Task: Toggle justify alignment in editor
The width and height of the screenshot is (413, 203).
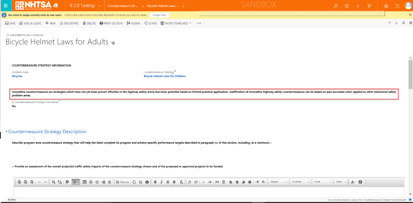Action: tap(250, 182)
